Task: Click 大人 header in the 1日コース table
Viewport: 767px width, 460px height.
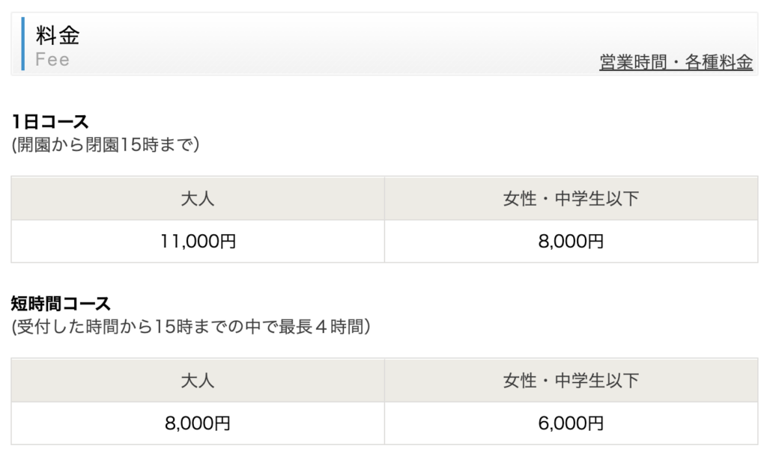Action: 198,199
